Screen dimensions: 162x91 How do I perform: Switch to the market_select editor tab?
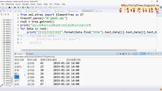32,11
